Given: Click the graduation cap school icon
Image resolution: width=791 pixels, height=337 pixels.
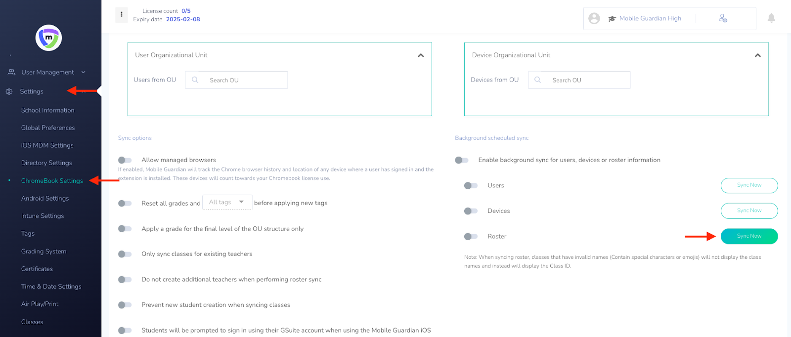Looking at the screenshot, I should coord(612,19).
